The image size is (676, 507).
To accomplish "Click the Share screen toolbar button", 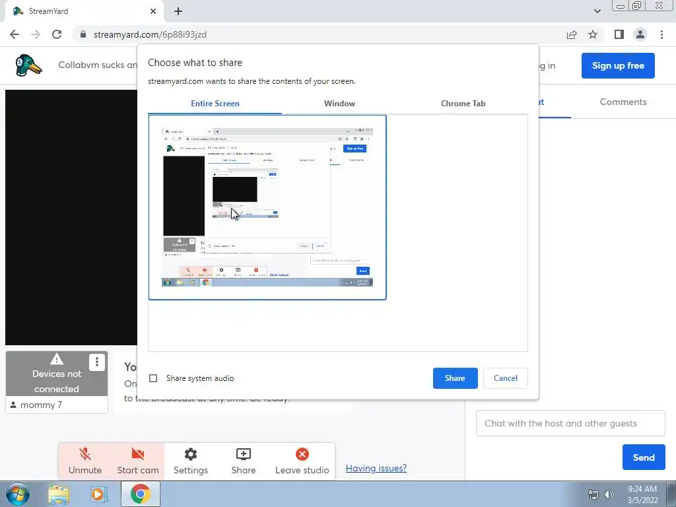I will (x=243, y=461).
